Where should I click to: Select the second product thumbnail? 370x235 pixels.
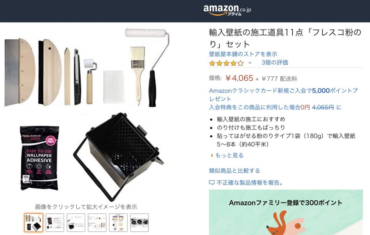(55, 223)
